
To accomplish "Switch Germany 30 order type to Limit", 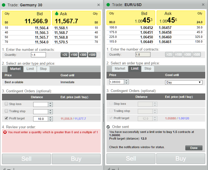I will (30, 69).
